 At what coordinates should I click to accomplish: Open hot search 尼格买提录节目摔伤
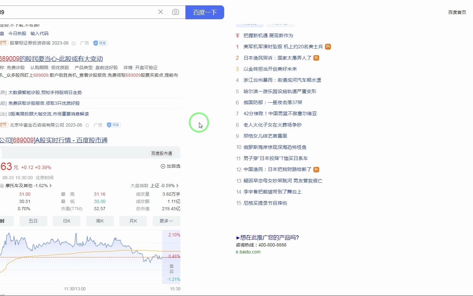coord(265,203)
